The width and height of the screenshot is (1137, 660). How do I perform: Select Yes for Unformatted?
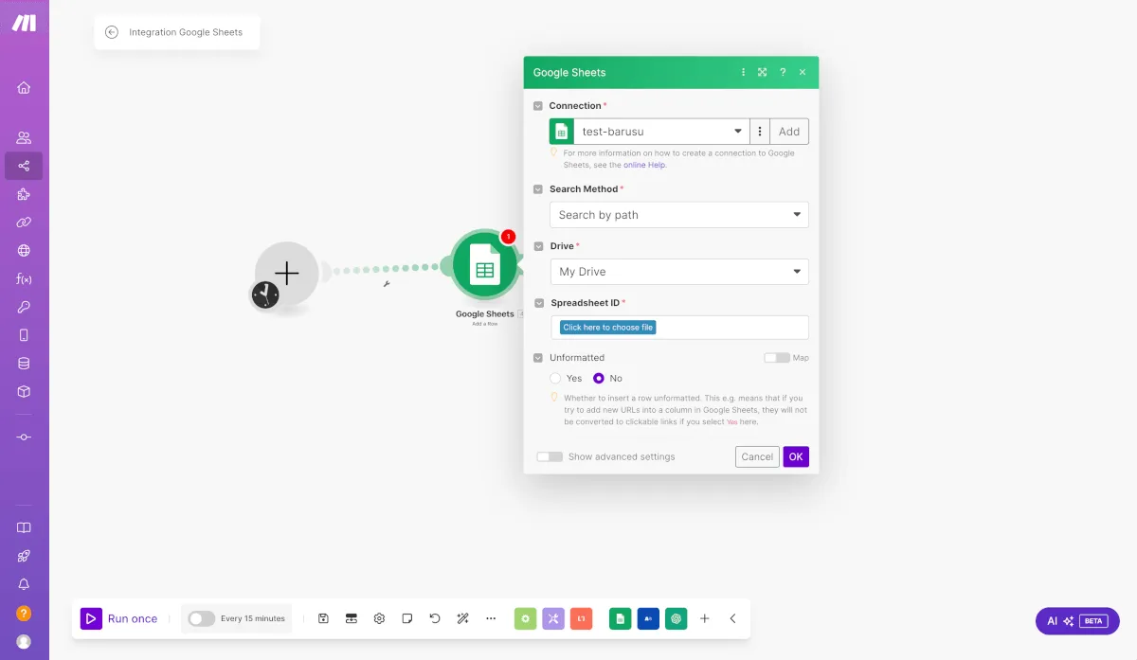point(555,378)
